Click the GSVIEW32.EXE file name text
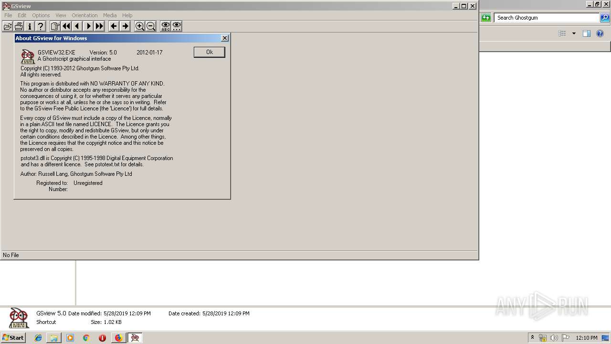Image resolution: width=611 pixels, height=344 pixels. [56, 53]
